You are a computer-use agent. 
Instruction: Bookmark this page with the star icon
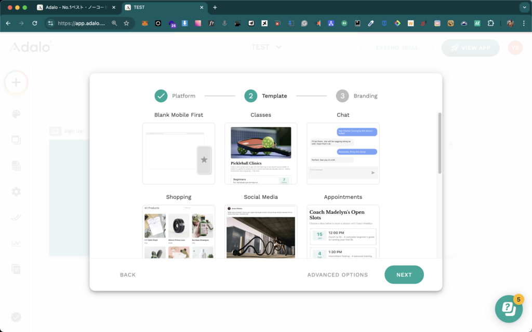126,23
